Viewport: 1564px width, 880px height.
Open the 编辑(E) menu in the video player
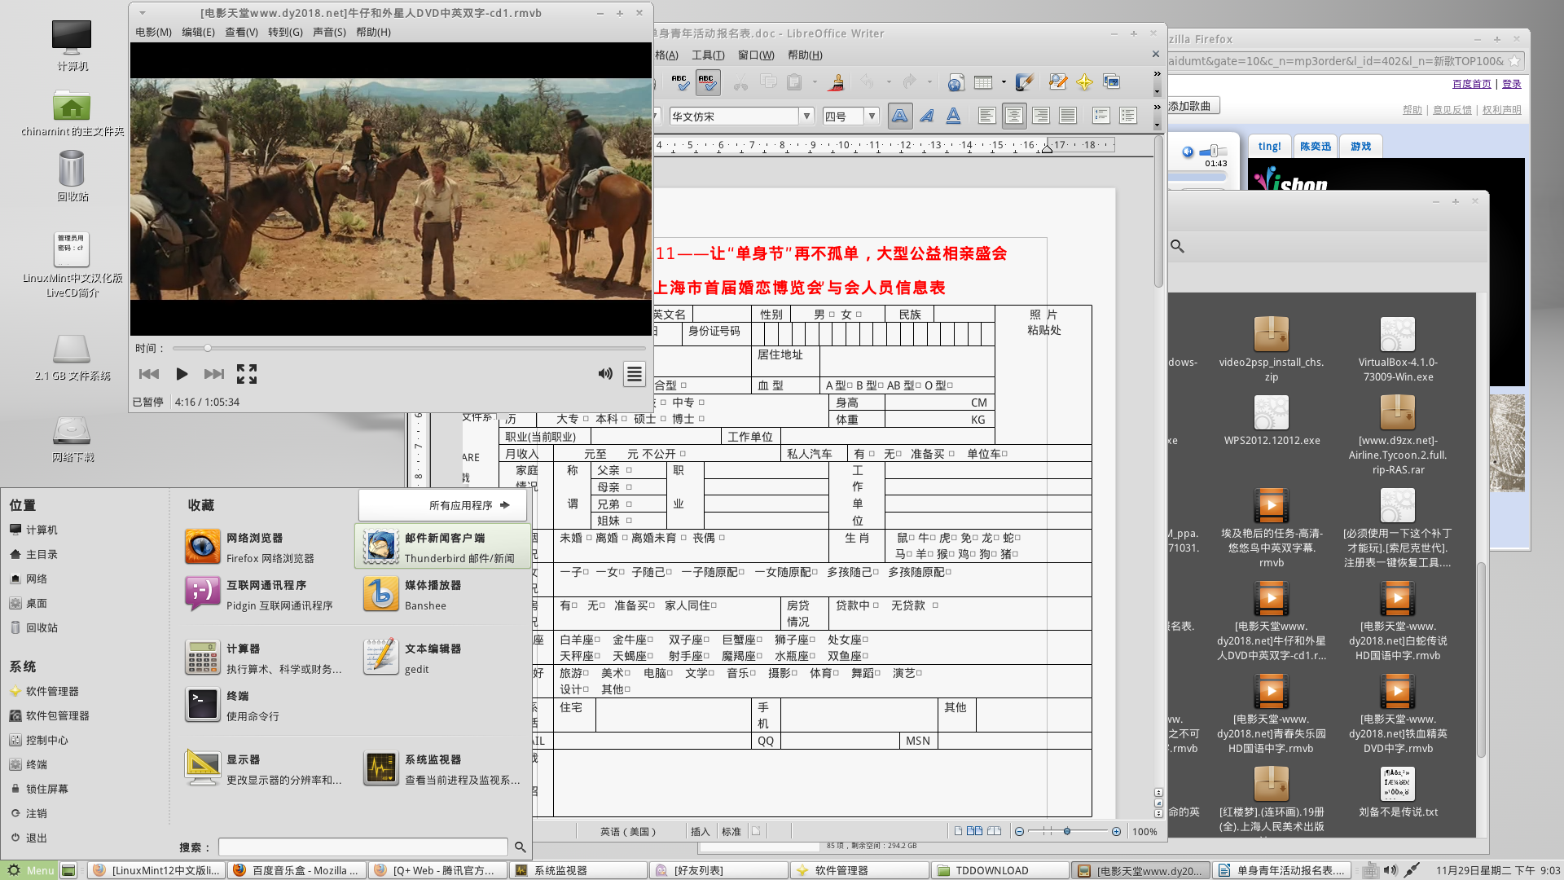[198, 32]
